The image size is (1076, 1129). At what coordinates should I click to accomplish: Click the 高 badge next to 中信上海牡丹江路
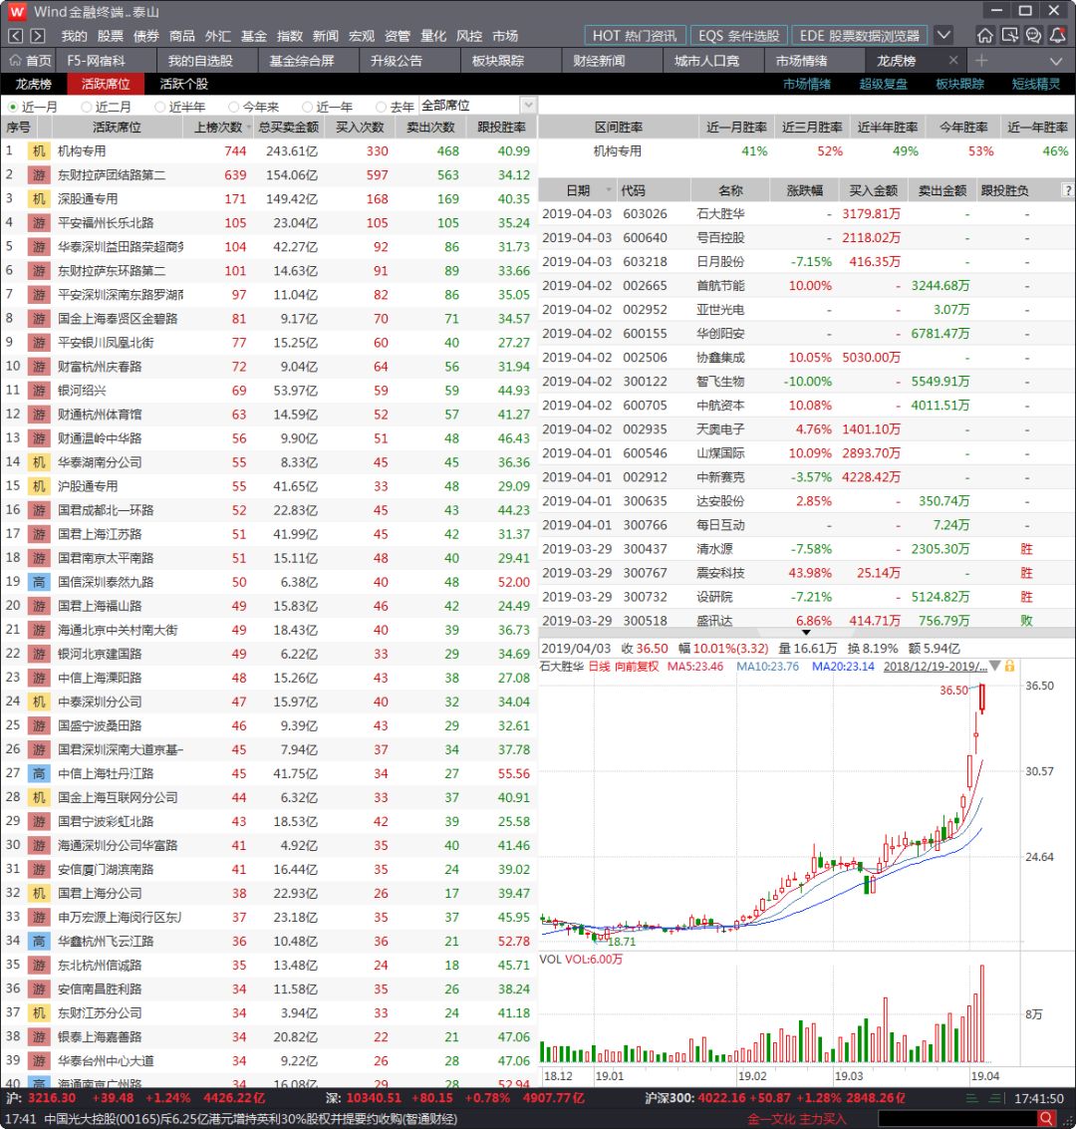click(x=39, y=773)
